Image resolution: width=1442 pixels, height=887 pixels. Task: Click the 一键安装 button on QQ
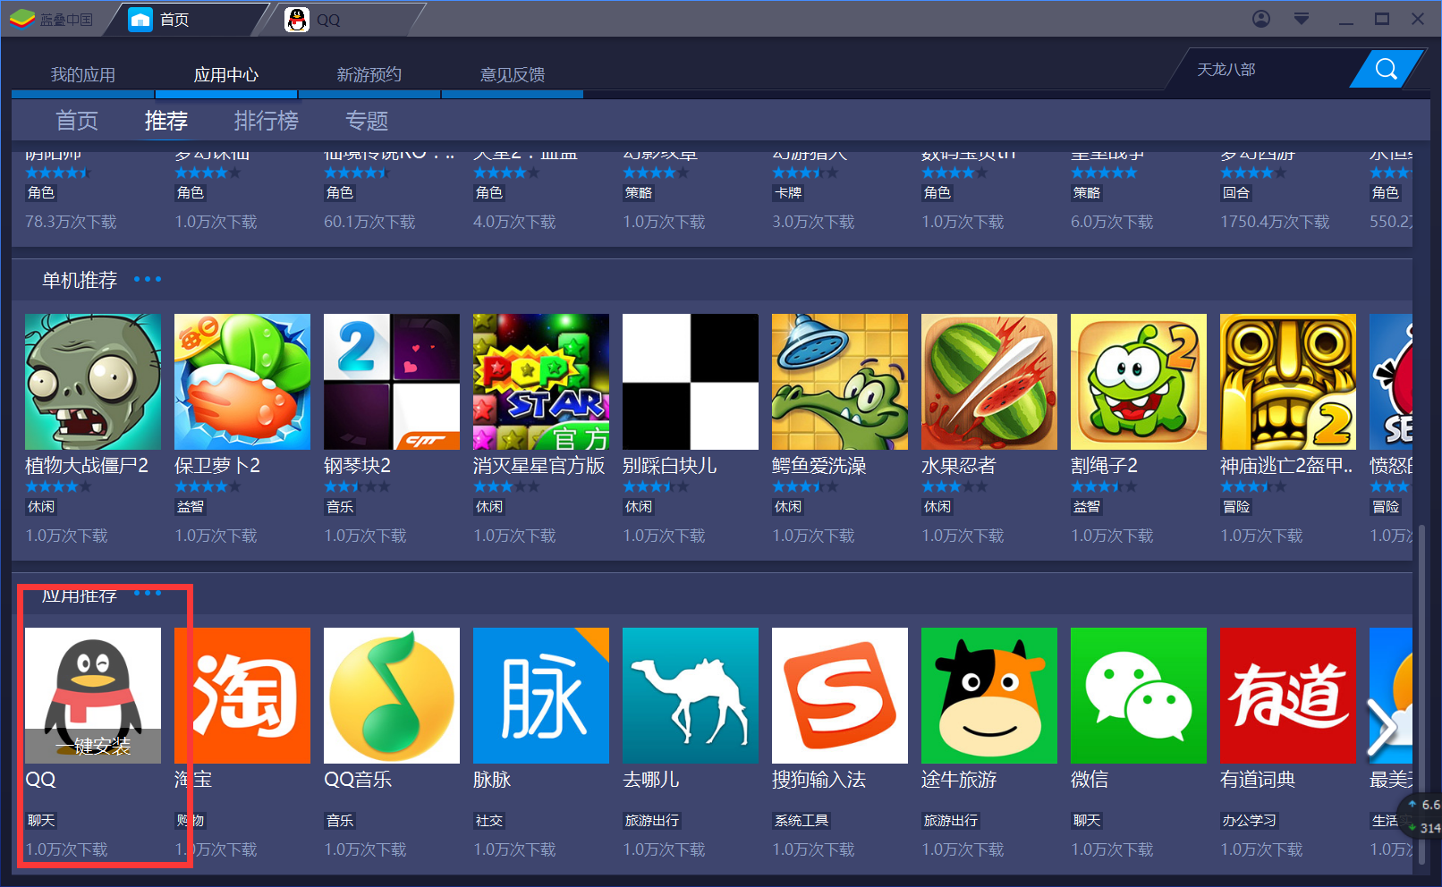(93, 747)
